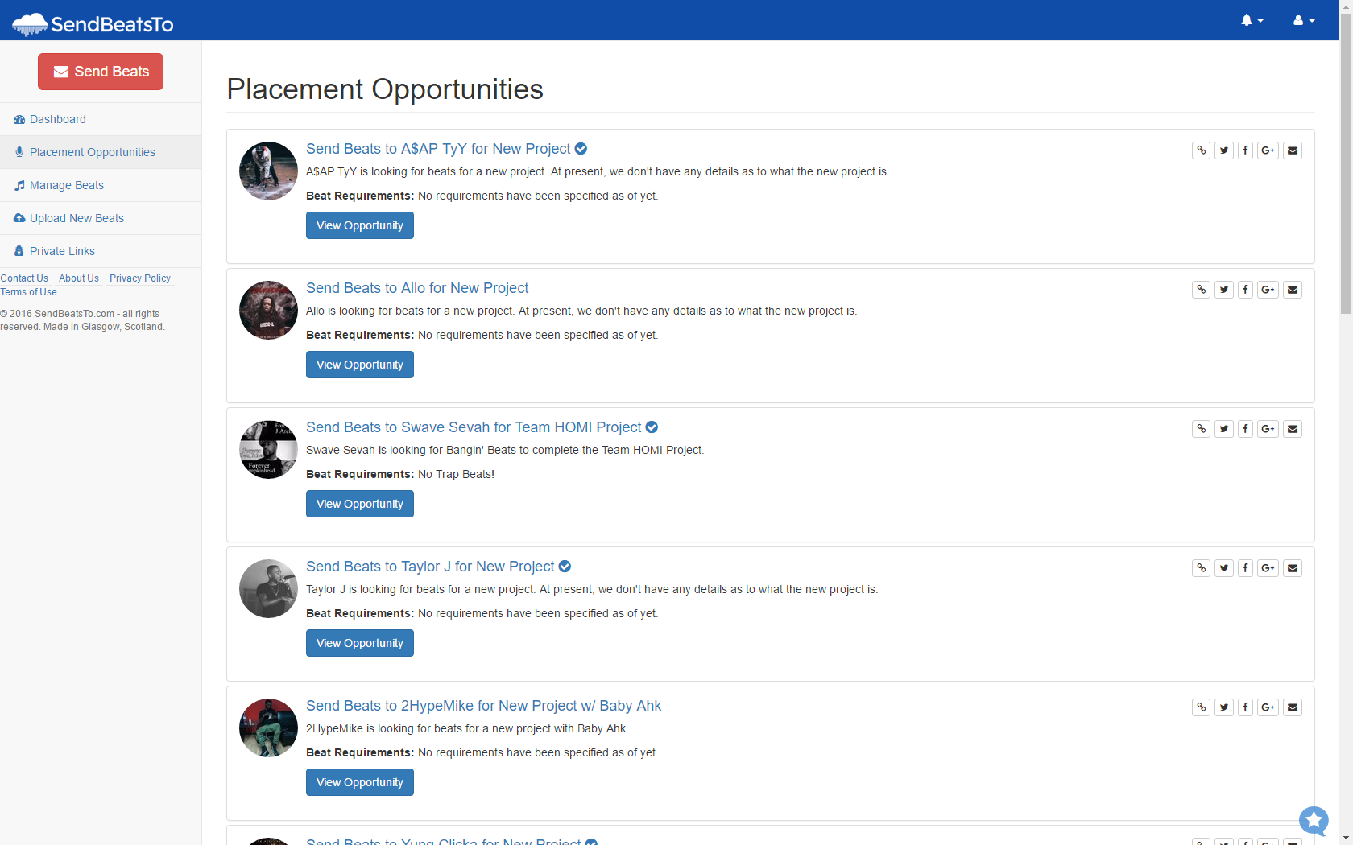
Task: Click 2HypeMike artist thumbnail
Action: coord(268,728)
